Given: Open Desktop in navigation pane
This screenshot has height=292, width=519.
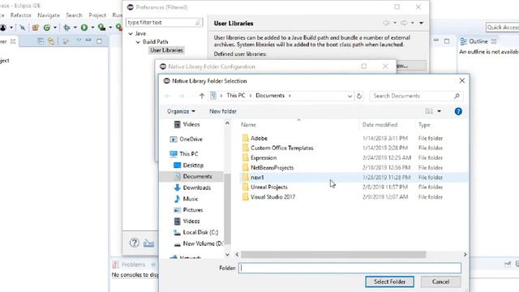Looking at the screenshot, I should (189, 165).
